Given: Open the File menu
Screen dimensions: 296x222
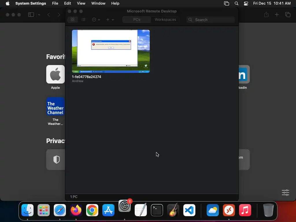Looking at the screenshot, I should point(55,3).
